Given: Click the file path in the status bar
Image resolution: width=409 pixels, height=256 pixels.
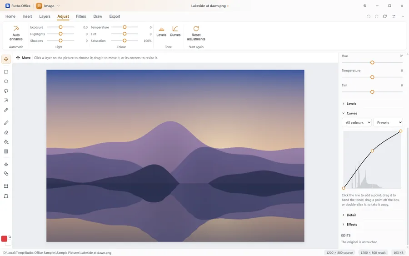Looking at the screenshot, I should (x=57, y=253).
